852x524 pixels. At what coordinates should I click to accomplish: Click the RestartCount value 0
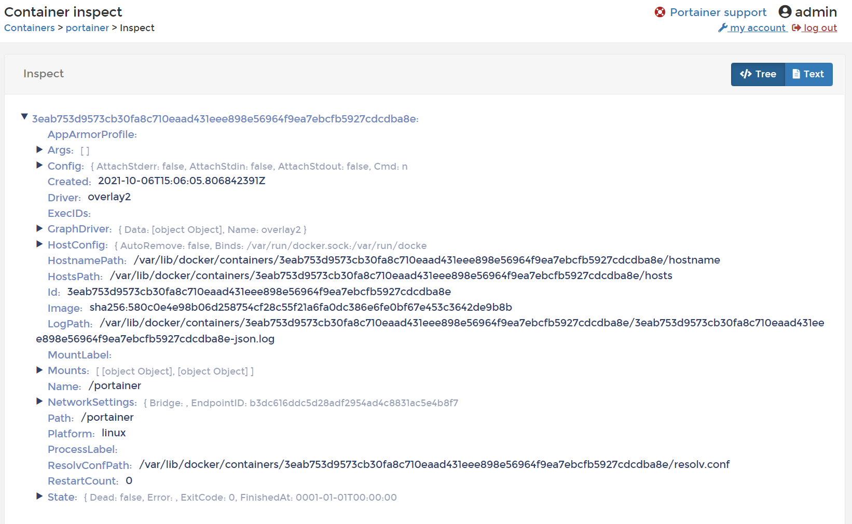(129, 480)
